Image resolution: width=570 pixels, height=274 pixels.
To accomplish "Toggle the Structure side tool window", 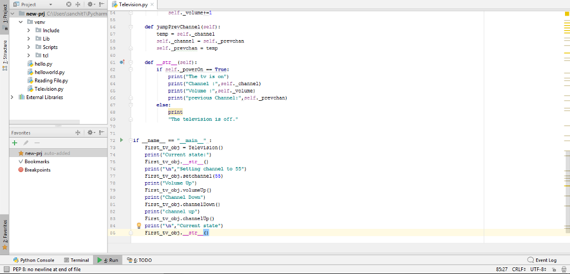I will 4,55.
